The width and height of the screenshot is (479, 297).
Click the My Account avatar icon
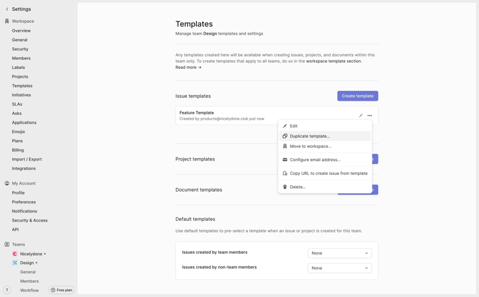tap(7, 183)
